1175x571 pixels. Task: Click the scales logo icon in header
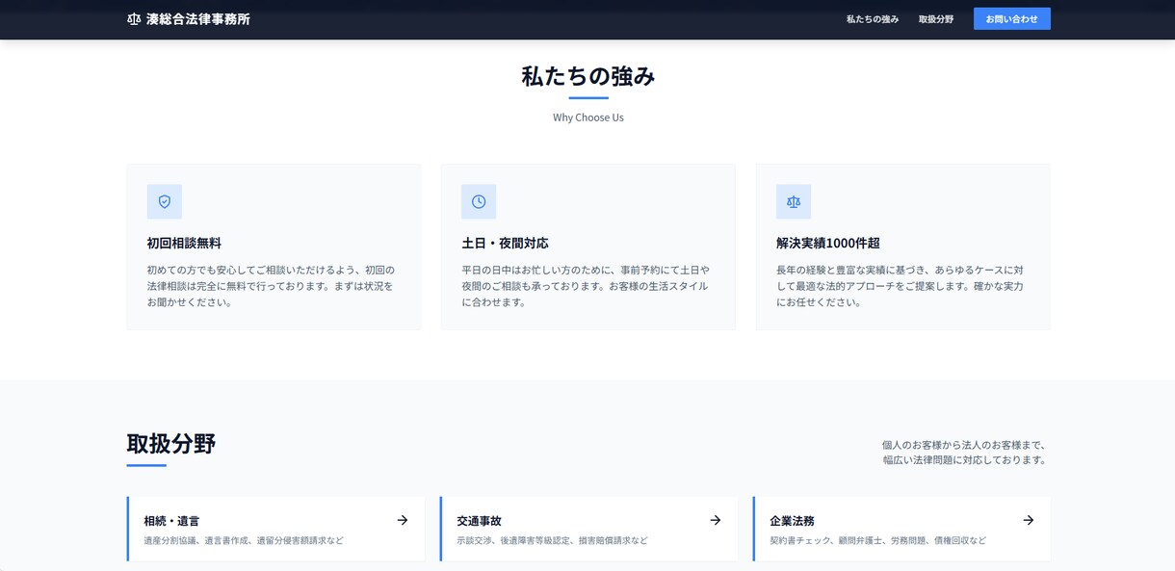(x=134, y=19)
